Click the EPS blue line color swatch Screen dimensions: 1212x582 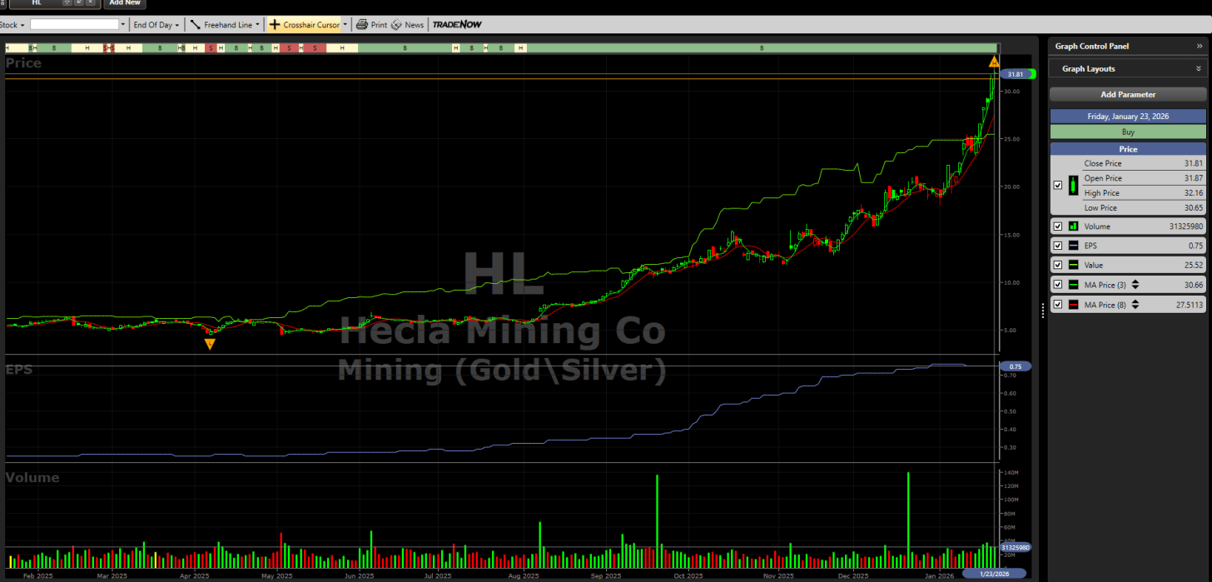(x=1073, y=246)
